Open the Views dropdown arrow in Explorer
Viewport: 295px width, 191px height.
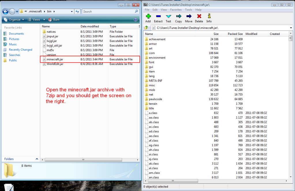tap(44, 20)
